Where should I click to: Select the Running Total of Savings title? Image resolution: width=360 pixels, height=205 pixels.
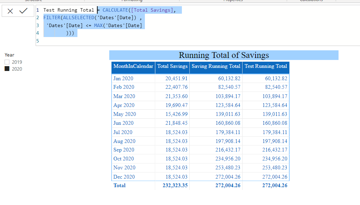224,55
